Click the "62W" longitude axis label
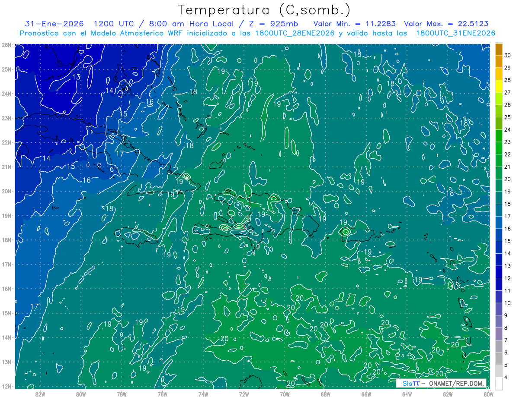 [448, 394]
